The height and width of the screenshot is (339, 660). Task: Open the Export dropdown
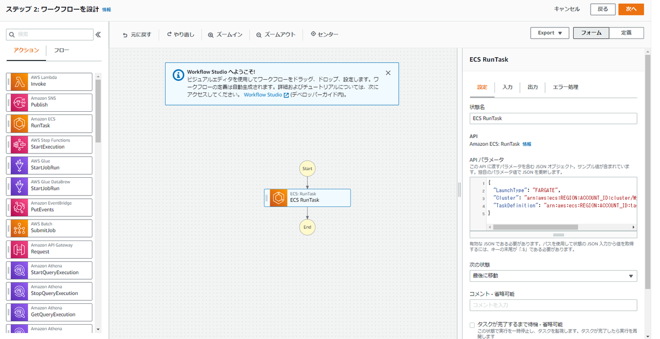coord(549,33)
